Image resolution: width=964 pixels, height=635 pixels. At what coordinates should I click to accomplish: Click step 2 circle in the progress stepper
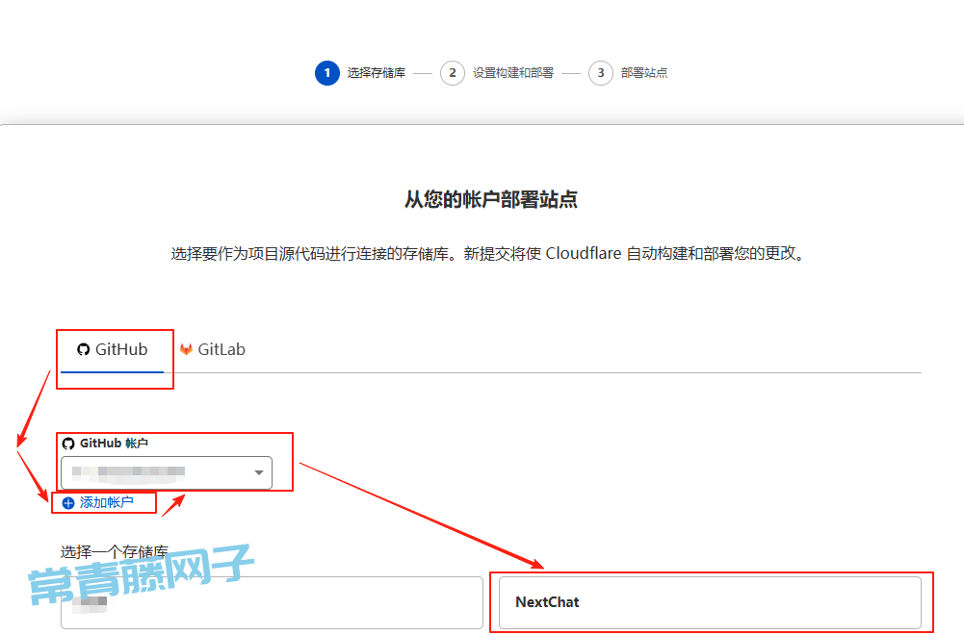453,73
